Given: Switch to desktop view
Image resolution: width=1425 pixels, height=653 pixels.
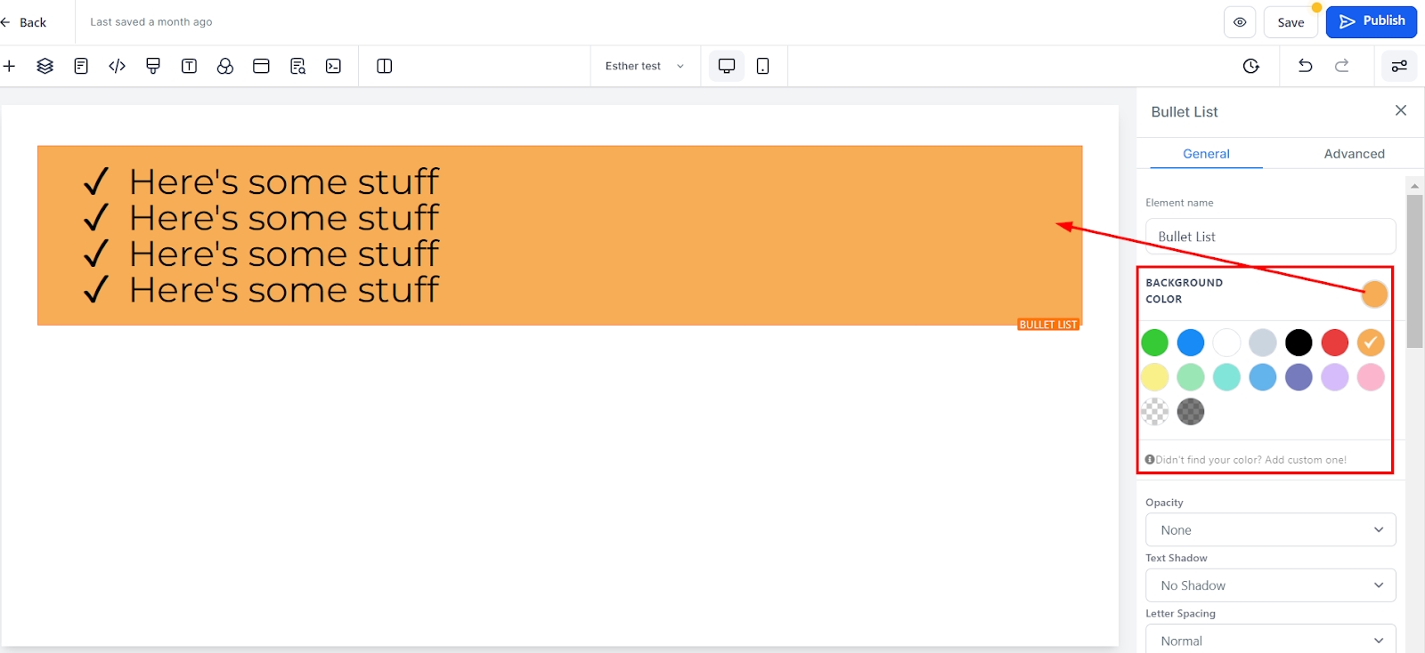Looking at the screenshot, I should (727, 66).
